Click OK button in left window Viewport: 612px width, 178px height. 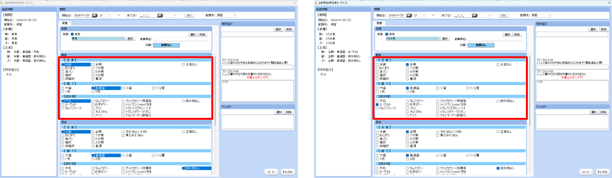pos(271,171)
